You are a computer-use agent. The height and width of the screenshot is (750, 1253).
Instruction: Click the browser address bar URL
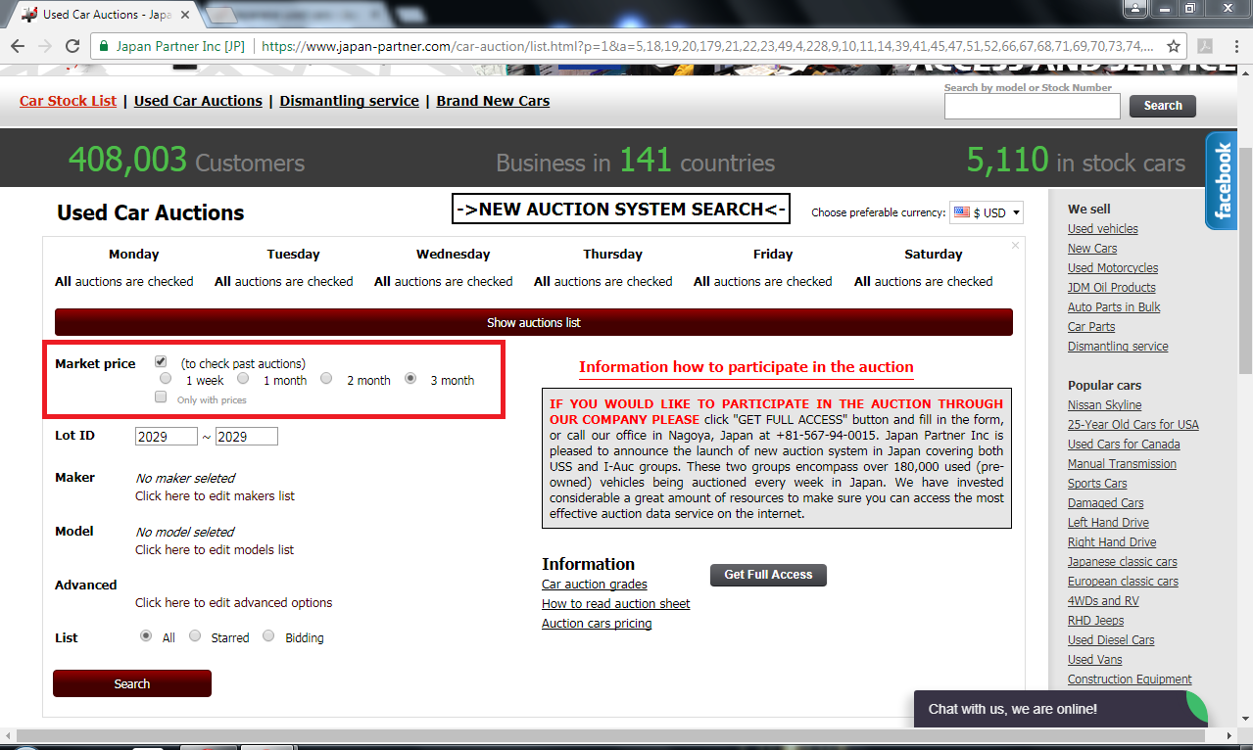pyautogui.click(x=705, y=46)
